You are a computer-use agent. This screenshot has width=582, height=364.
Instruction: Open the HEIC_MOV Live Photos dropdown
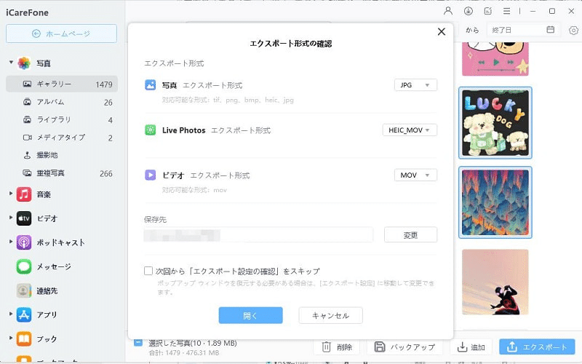click(410, 130)
